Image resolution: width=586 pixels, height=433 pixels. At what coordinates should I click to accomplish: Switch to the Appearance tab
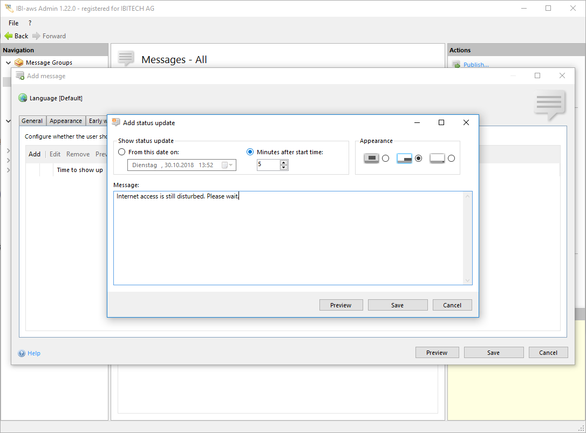[66, 121]
